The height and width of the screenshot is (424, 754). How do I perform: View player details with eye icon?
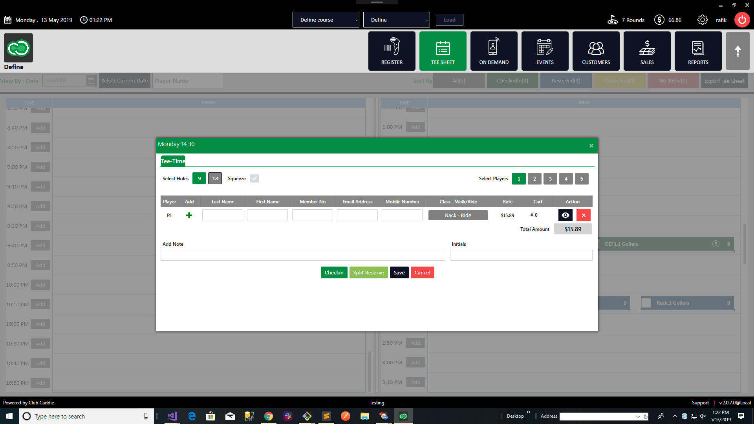[x=565, y=215]
